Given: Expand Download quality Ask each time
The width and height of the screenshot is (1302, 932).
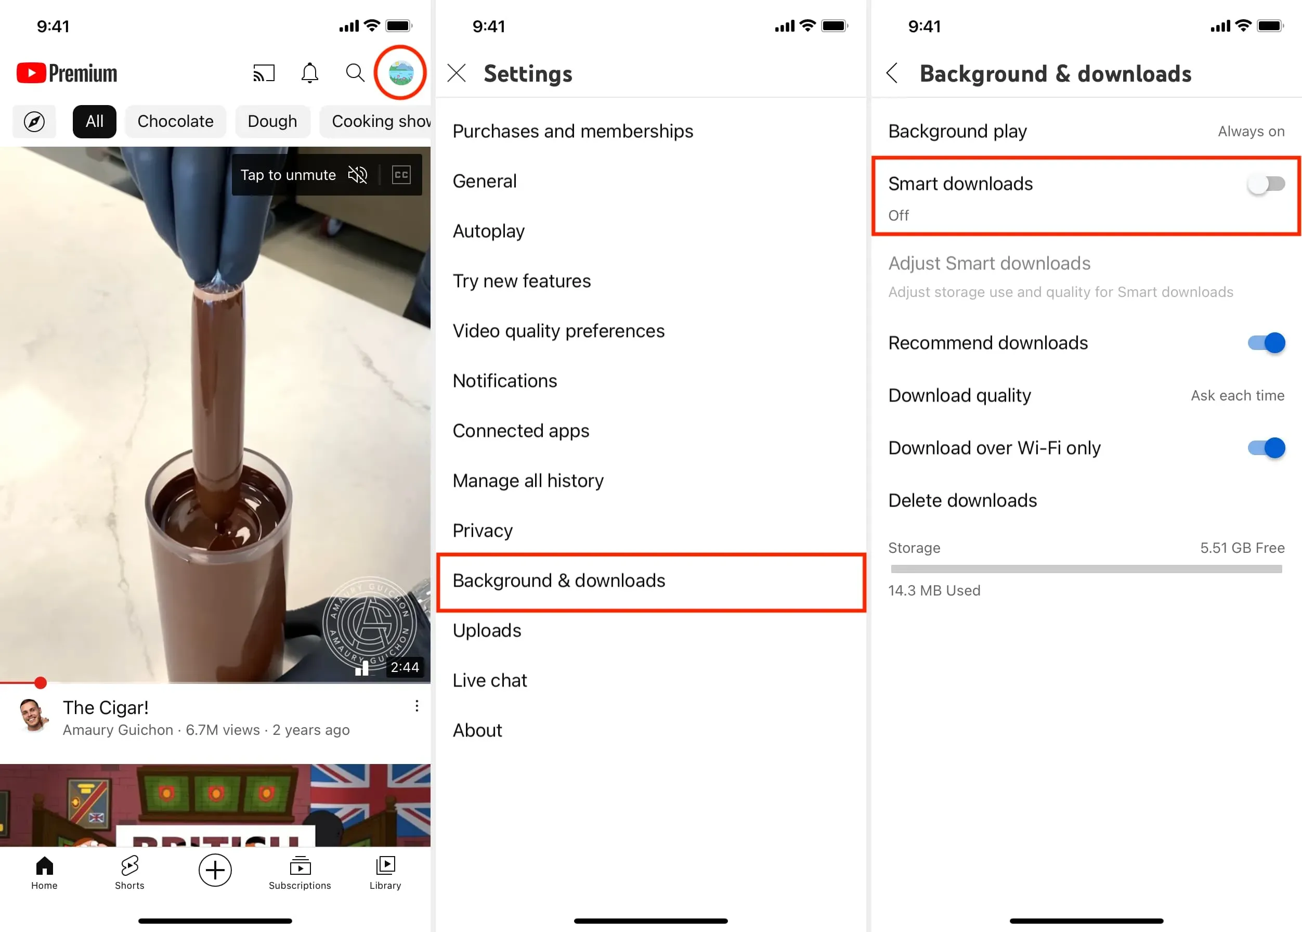Looking at the screenshot, I should point(1086,394).
